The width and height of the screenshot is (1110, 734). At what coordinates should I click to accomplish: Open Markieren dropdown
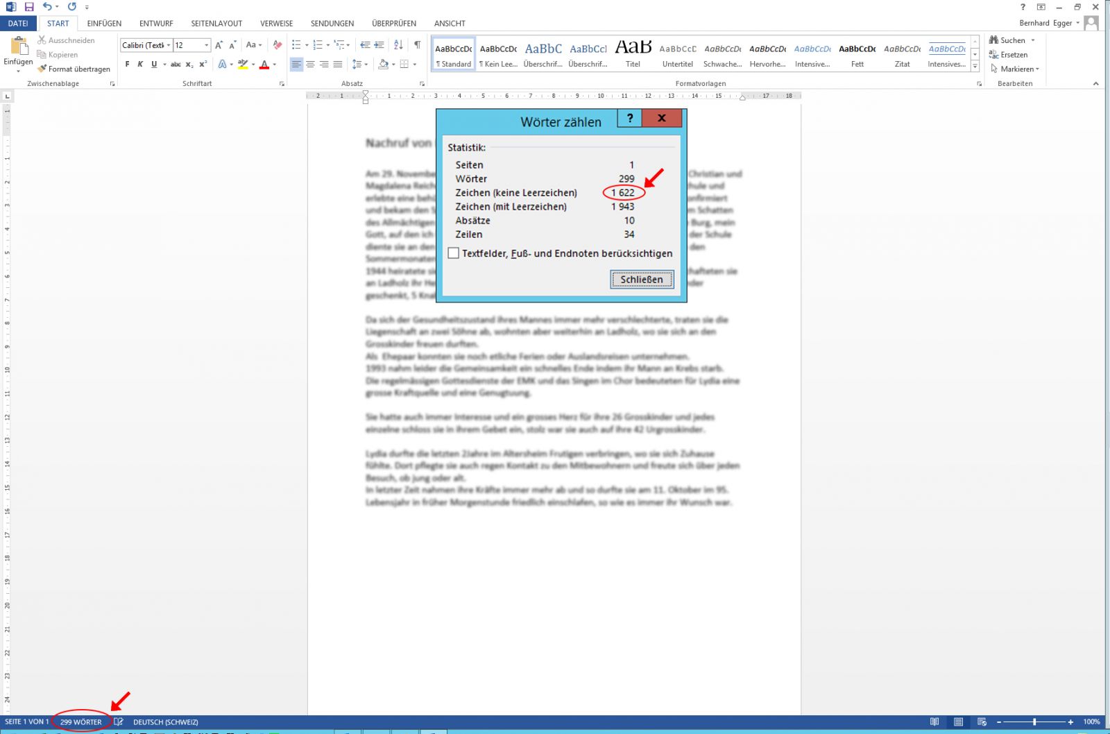(x=1015, y=69)
